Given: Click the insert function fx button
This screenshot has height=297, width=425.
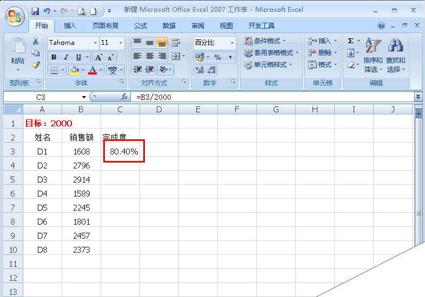Looking at the screenshot, I should point(124,97).
